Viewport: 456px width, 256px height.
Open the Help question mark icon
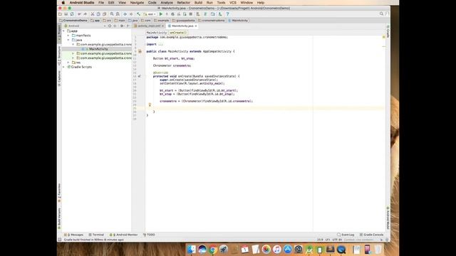228,14
